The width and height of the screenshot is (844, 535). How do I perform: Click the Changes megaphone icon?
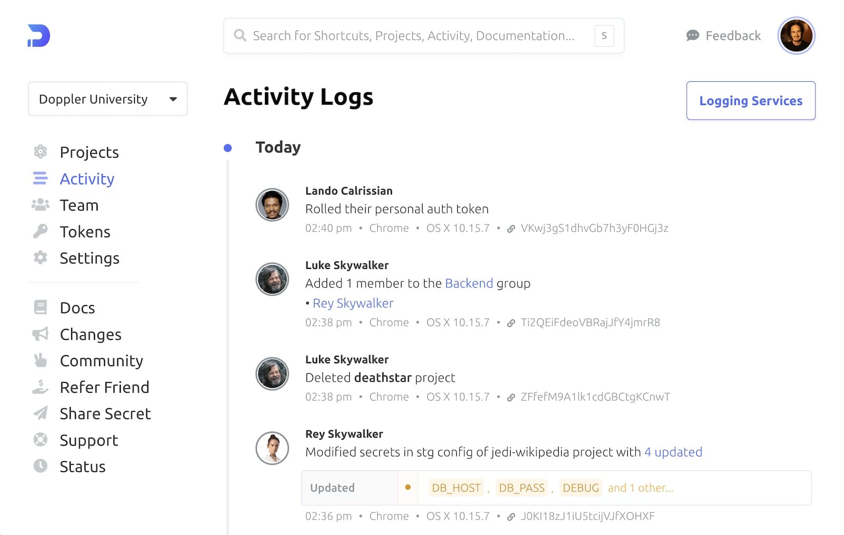pos(40,334)
